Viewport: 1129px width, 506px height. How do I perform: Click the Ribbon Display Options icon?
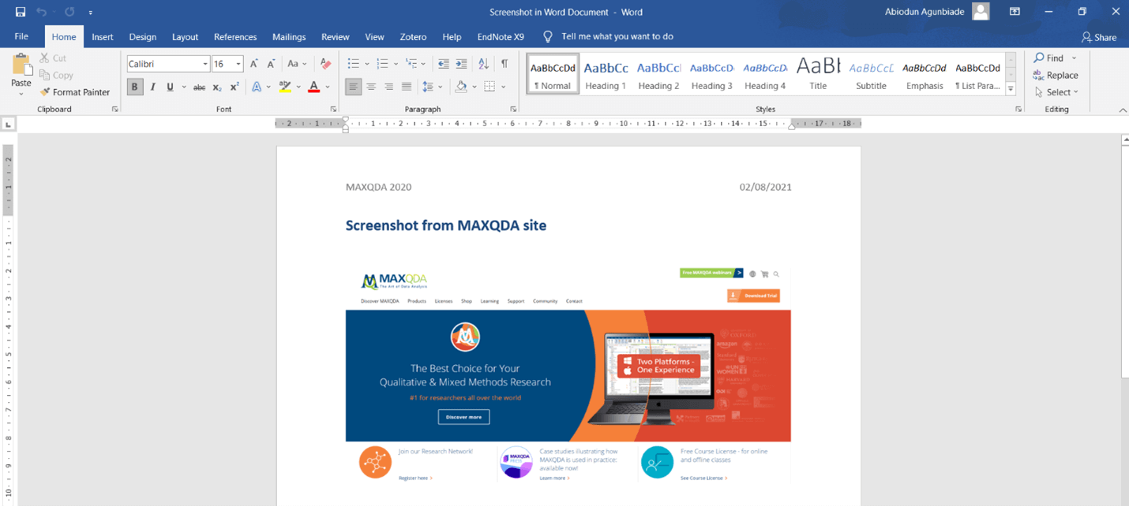point(1015,12)
